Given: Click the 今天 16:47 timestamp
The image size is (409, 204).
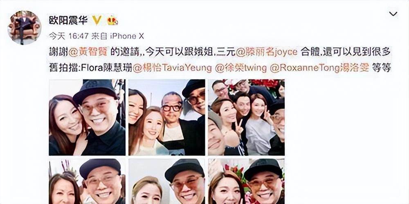Looking at the screenshot, I should 69,36.
